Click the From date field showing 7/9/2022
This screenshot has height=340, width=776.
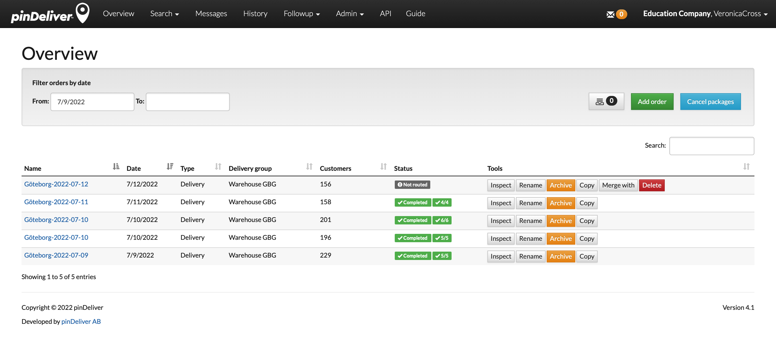[92, 102]
